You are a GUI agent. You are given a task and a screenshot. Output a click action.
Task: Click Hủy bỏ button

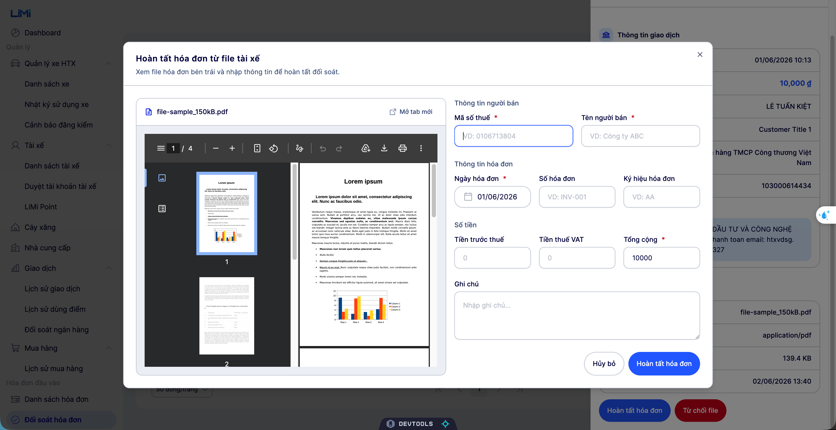pos(604,363)
